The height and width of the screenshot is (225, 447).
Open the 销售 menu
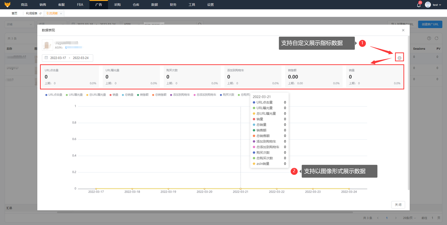[43, 5]
